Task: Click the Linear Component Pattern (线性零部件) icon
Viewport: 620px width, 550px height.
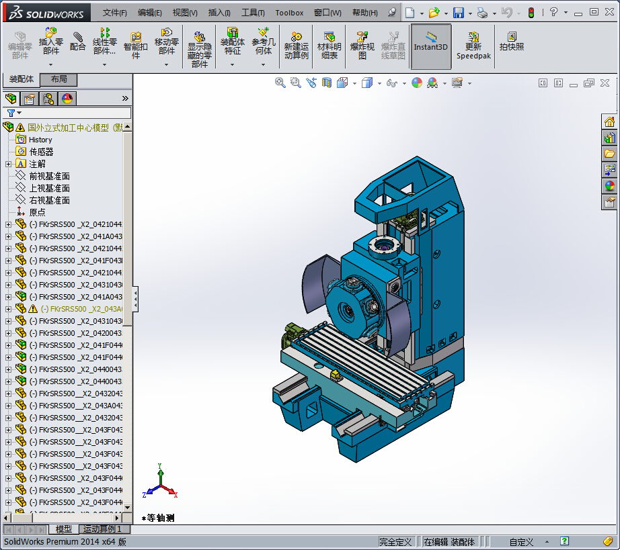Action: [x=105, y=42]
